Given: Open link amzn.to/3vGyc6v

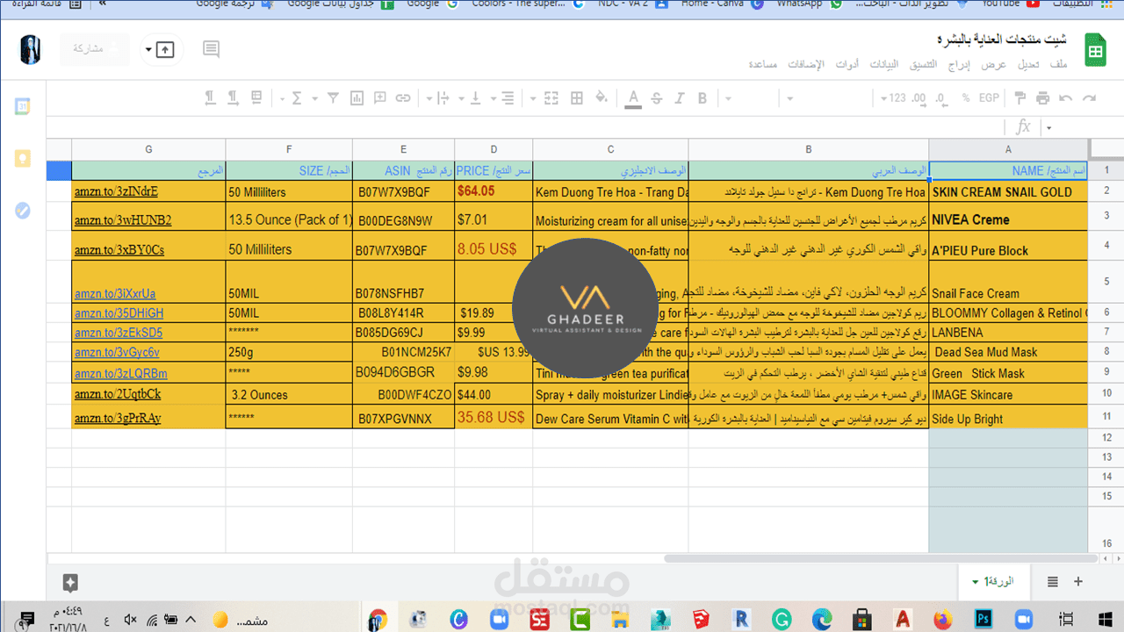Looking at the screenshot, I should (x=117, y=352).
